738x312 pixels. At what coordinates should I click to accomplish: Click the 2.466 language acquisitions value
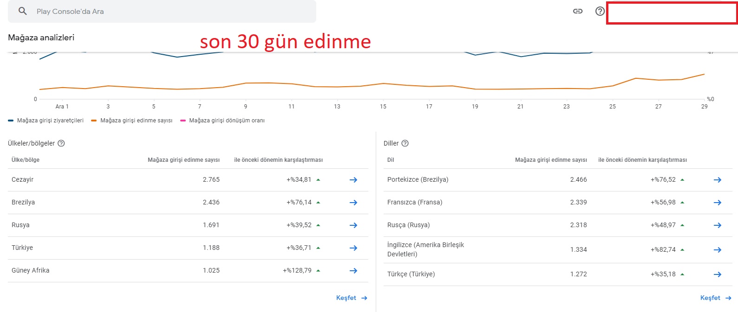579,179
